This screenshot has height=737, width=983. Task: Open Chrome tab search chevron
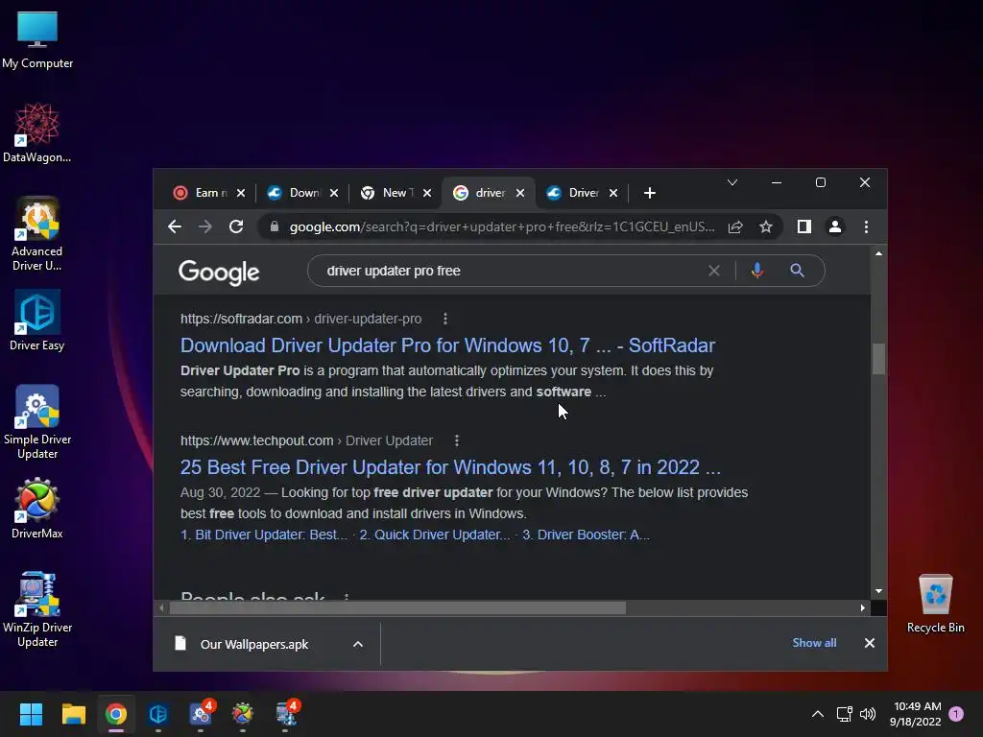pyautogui.click(x=731, y=182)
